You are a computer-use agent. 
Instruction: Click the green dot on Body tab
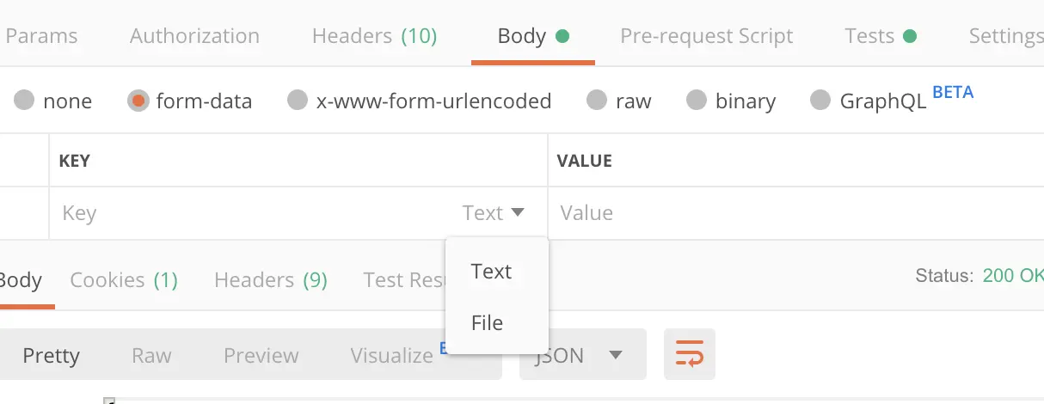click(562, 36)
